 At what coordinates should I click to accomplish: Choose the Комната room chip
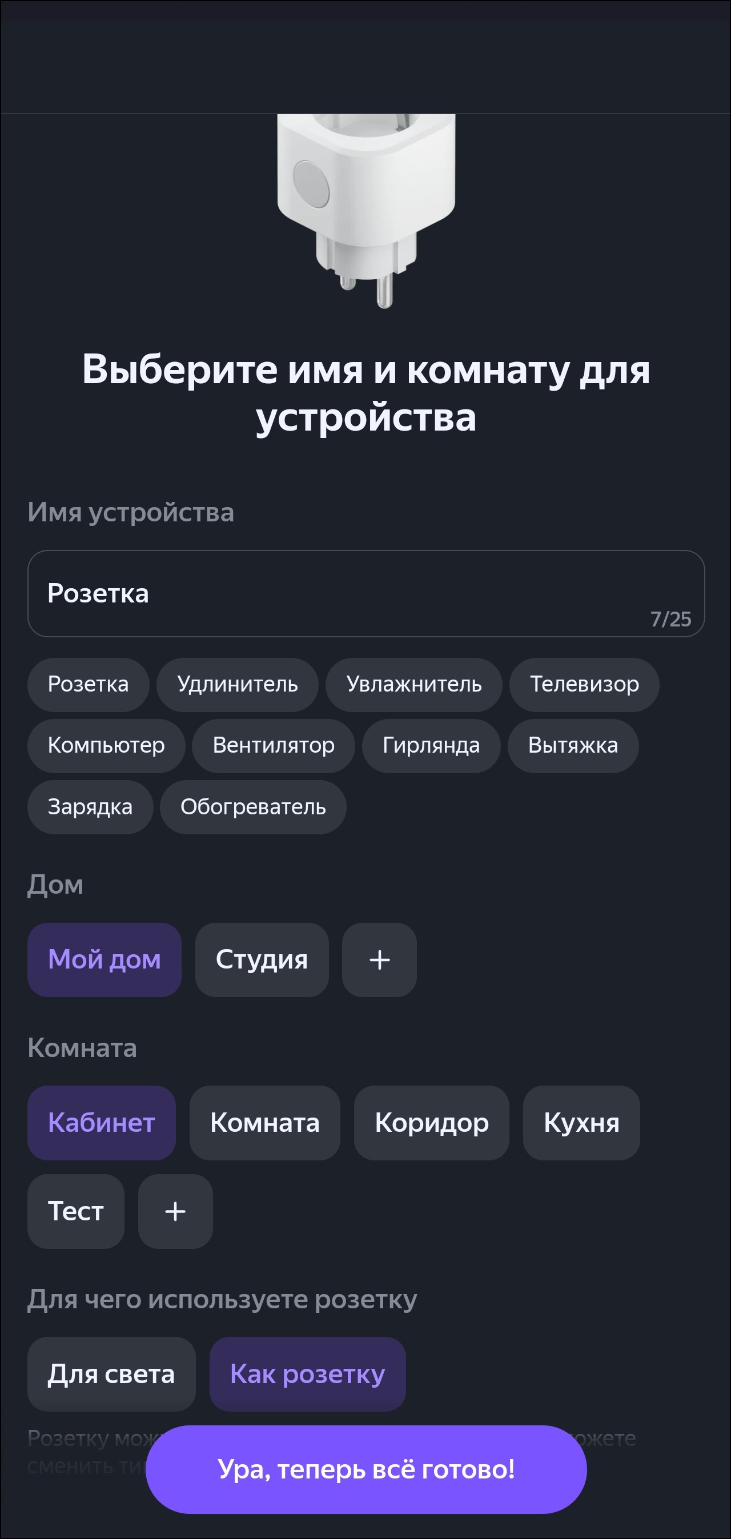tap(264, 1123)
